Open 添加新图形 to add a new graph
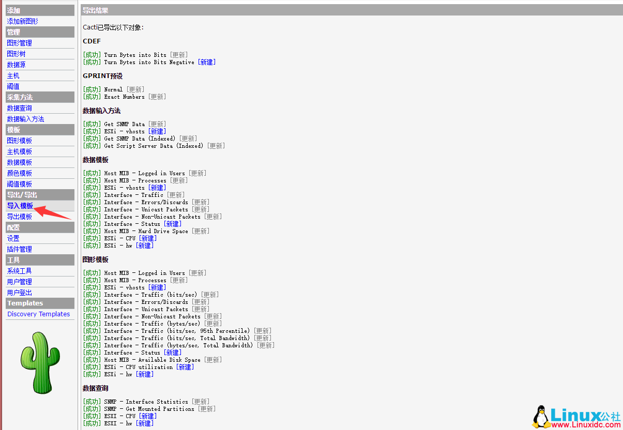The width and height of the screenshot is (623, 430). (22, 21)
